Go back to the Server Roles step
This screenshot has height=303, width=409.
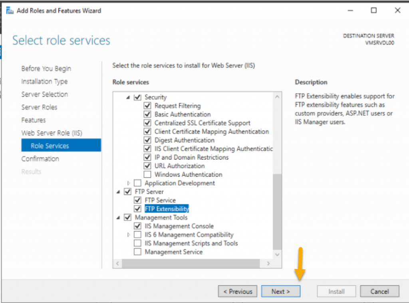pyautogui.click(x=39, y=107)
